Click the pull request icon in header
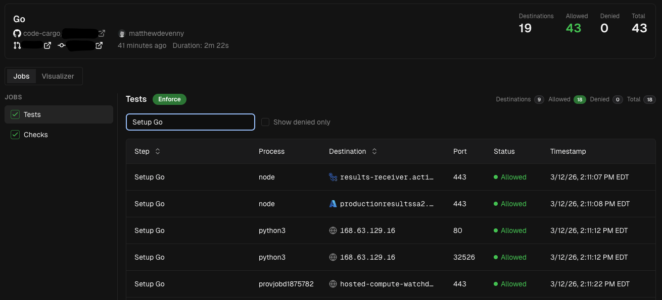 (x=17, y=45)
